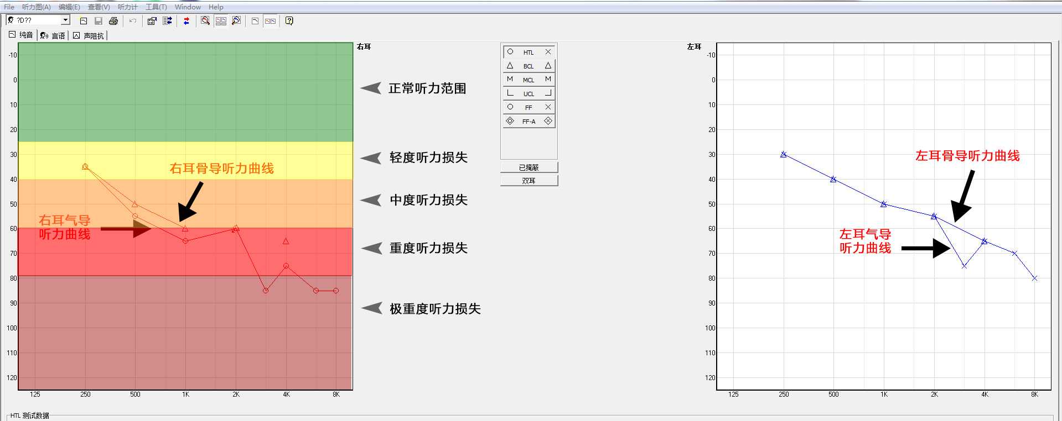Click the red magnifier toolbar icon
1062x421 pixels.
205,21
